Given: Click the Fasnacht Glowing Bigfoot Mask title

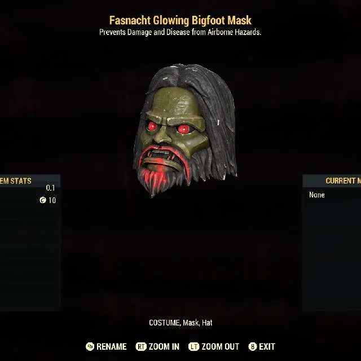Looking at the screenshot, I should (x=180, y=20).
